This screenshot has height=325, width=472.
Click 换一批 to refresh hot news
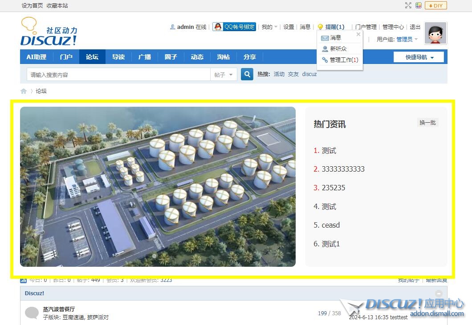point(427,122)
